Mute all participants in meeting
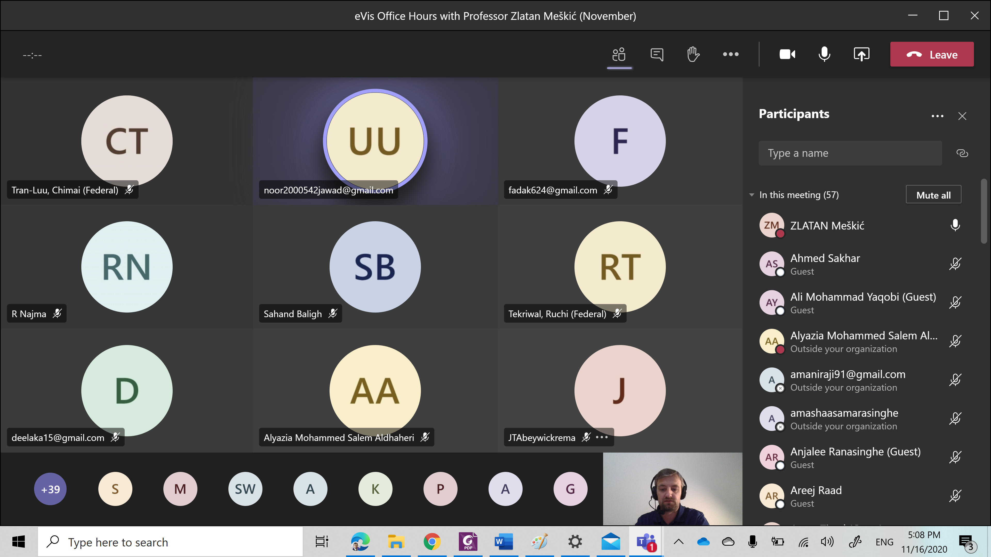Screen dimensions: 991x557 pyautogui.click(x=933, y=194)
